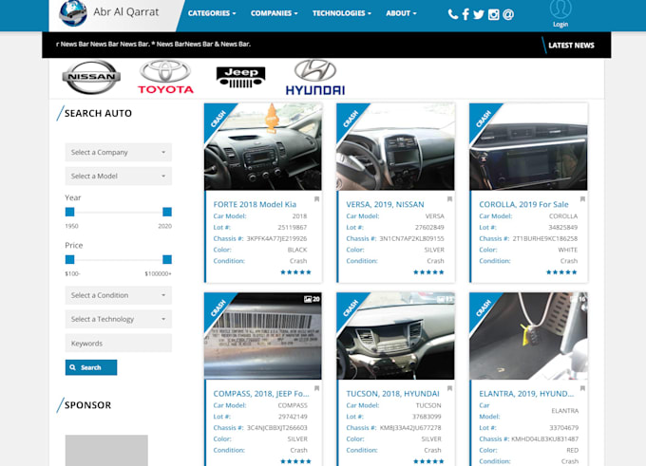This screenshot has height=466, width=646.
Task: Open the COROLLA, 2019 For Sale link
Action: tap(523, 204)
